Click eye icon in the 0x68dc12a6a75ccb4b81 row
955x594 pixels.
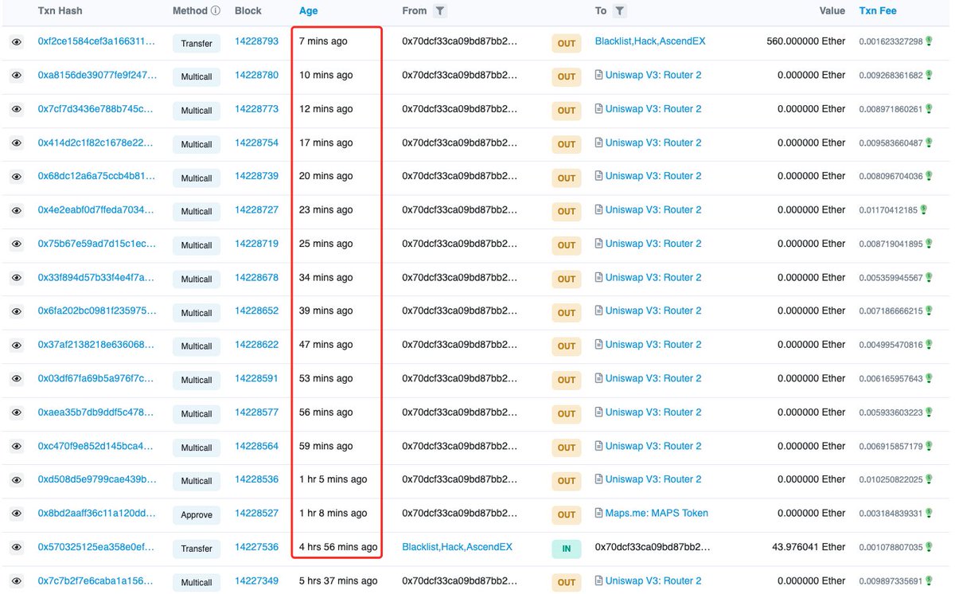point(16,176)
